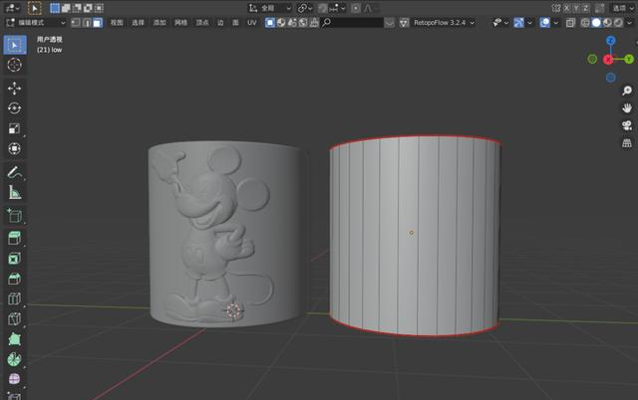Click the Extrude Region tool
Screen dimensions: 638x400
[15, 238]
